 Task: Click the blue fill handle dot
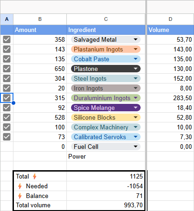tap(13, 103)
